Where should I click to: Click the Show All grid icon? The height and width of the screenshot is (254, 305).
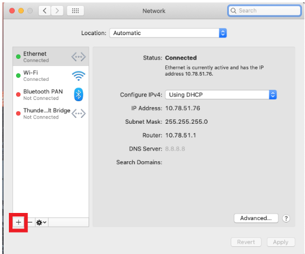[76, 11]
